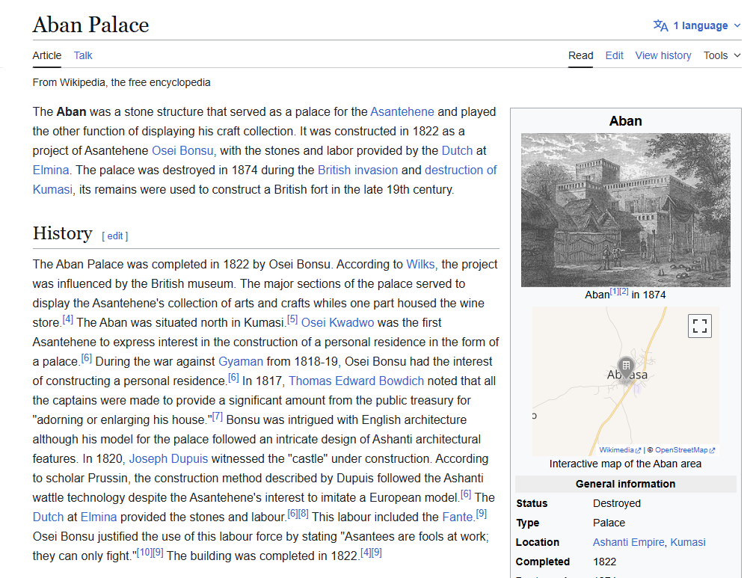Click the 1822 Completed value in infobox
Screen dimensions: 756x578
605,562
